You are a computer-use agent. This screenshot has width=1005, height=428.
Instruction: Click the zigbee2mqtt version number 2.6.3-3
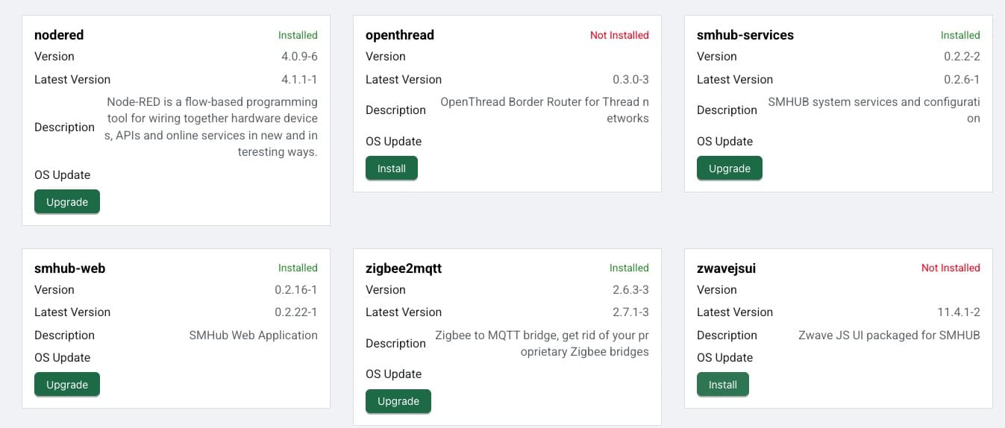pyautogui.click(x=630, y=289)
